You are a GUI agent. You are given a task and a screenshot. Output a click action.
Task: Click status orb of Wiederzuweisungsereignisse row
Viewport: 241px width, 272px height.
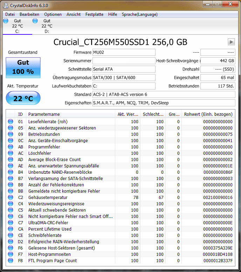click(x=11, y=204)
